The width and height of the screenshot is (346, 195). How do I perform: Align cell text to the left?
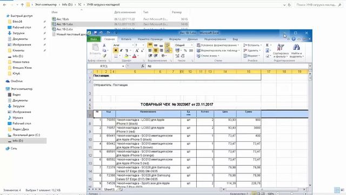pos(150,50)
